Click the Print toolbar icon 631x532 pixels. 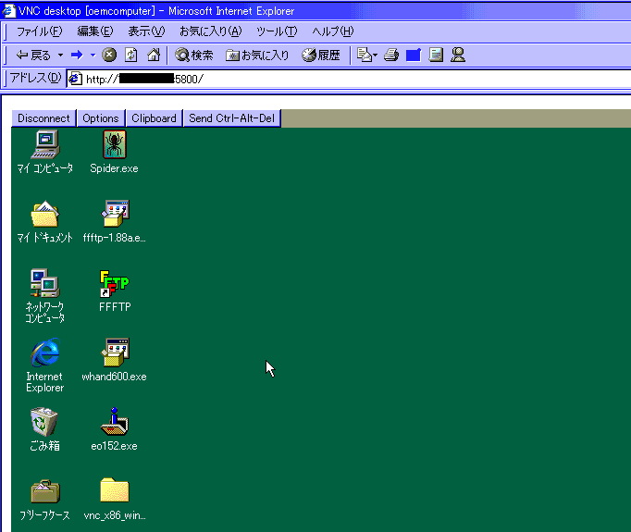tap(391, 55)
